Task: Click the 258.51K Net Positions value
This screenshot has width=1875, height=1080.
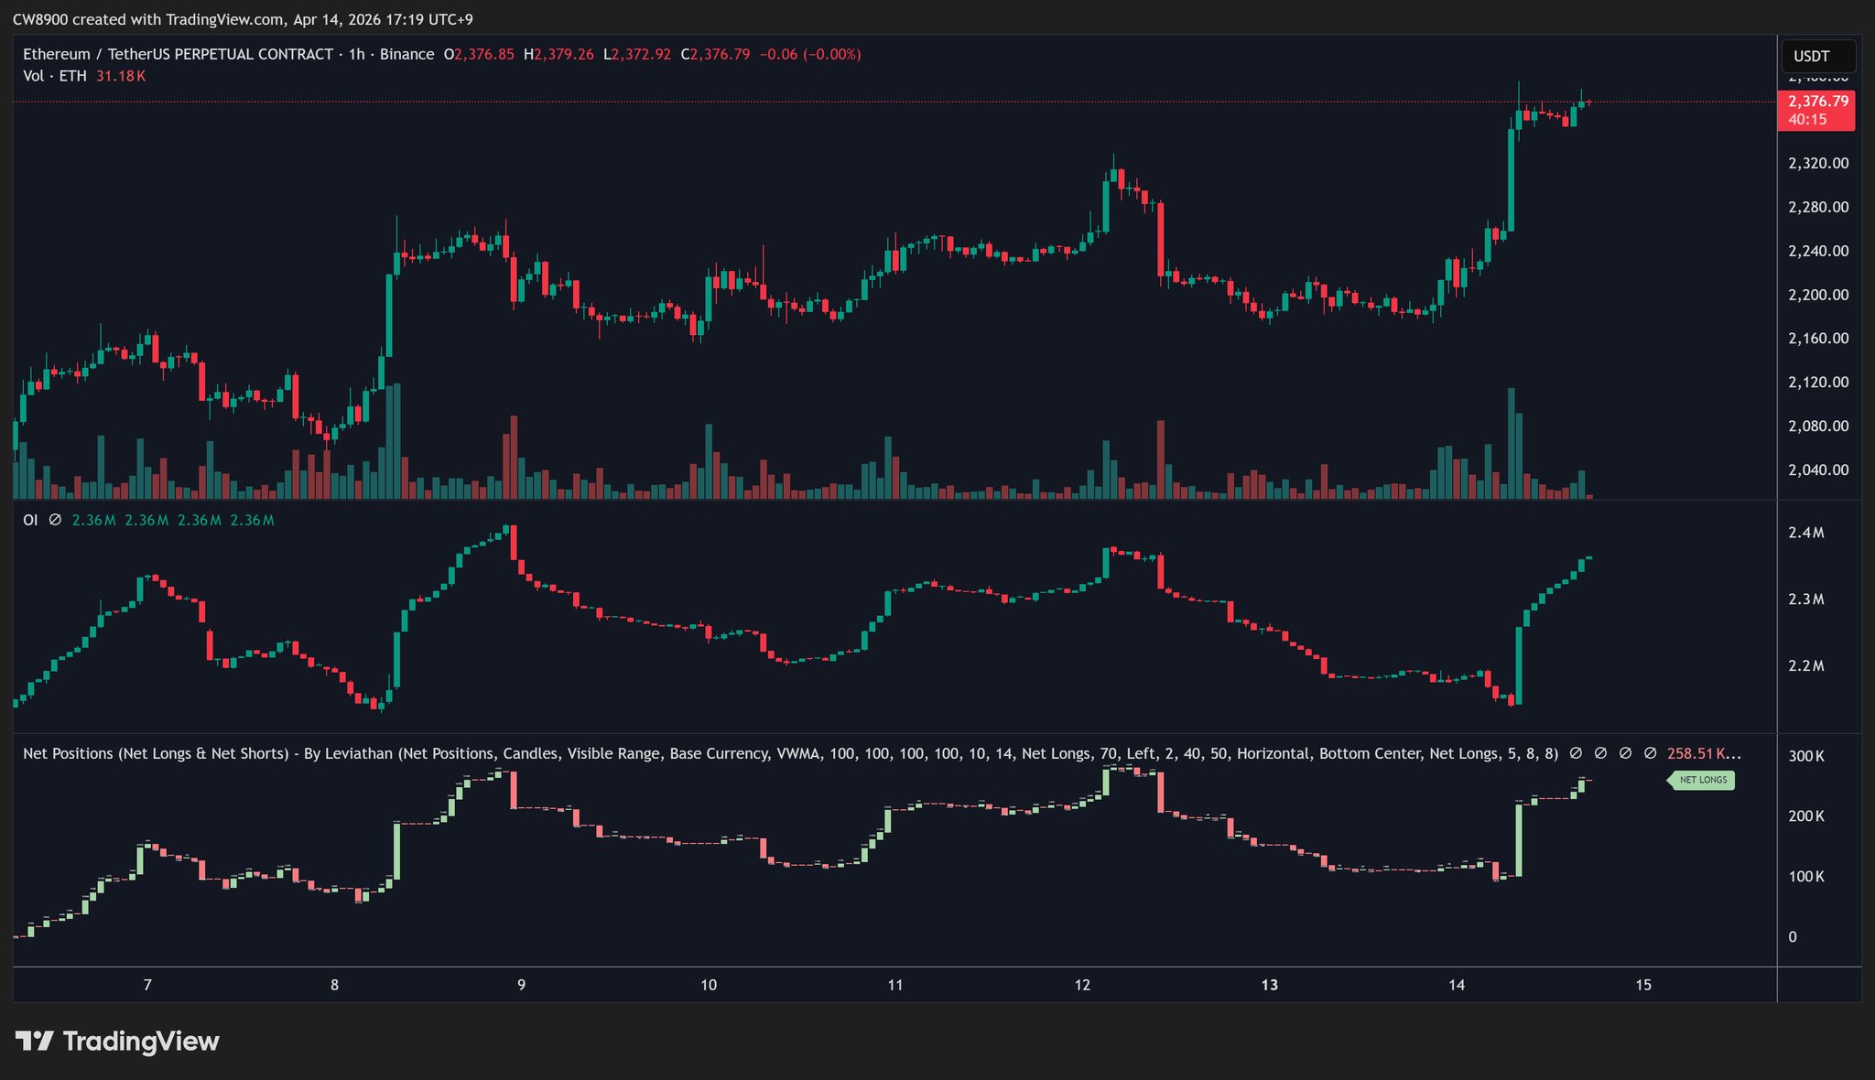Action: pos(1696,753)
